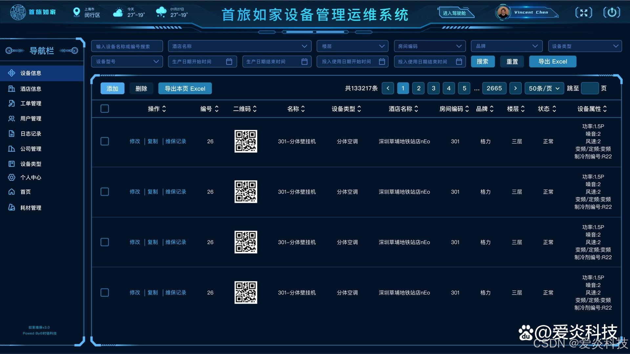Click the 用户管理 people icon
Screen dimensions: 630x354
tap(11, 118)
